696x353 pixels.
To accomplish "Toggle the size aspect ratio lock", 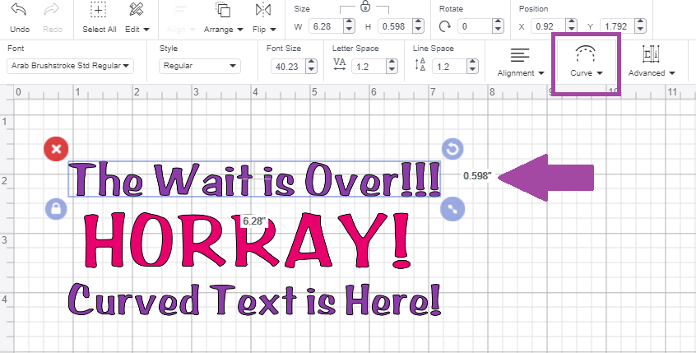I will tap(364, 7).
